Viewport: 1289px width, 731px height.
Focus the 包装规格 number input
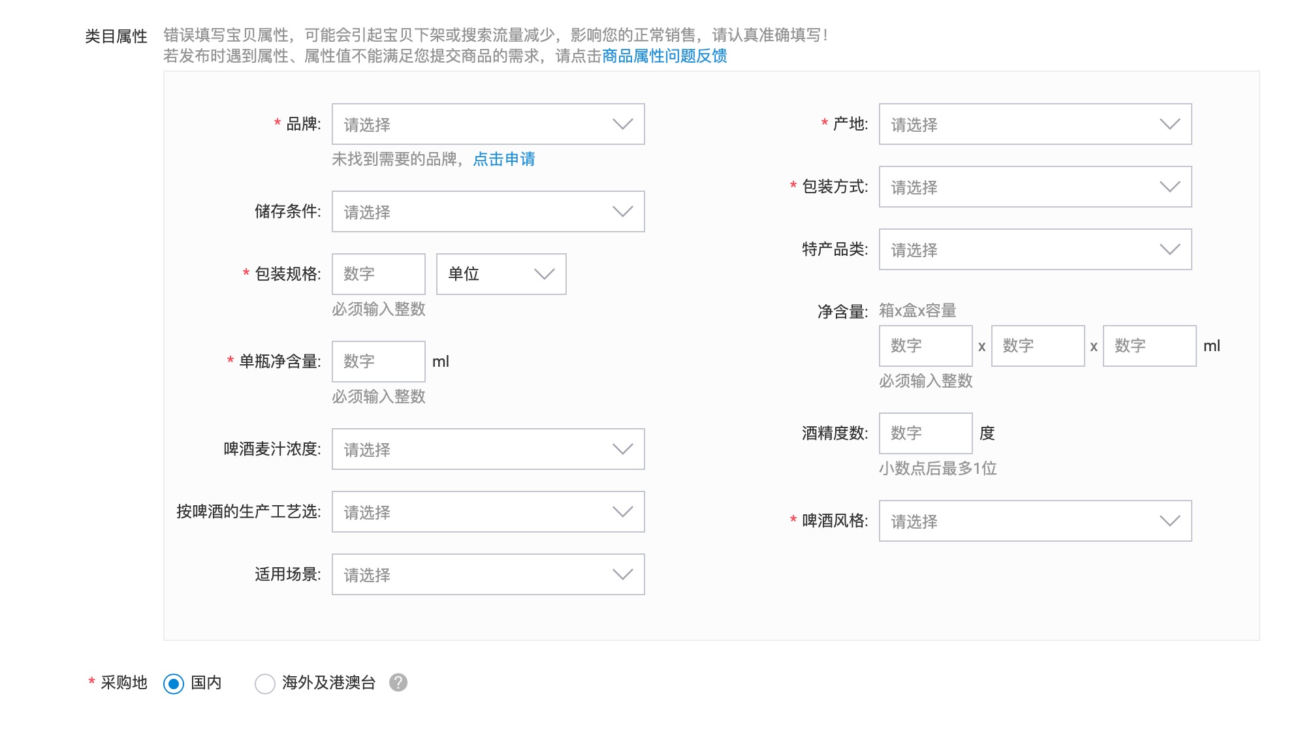coord(379,274)
